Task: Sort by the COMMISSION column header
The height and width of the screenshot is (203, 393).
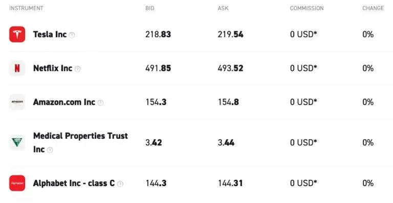Action: point(307,8)
